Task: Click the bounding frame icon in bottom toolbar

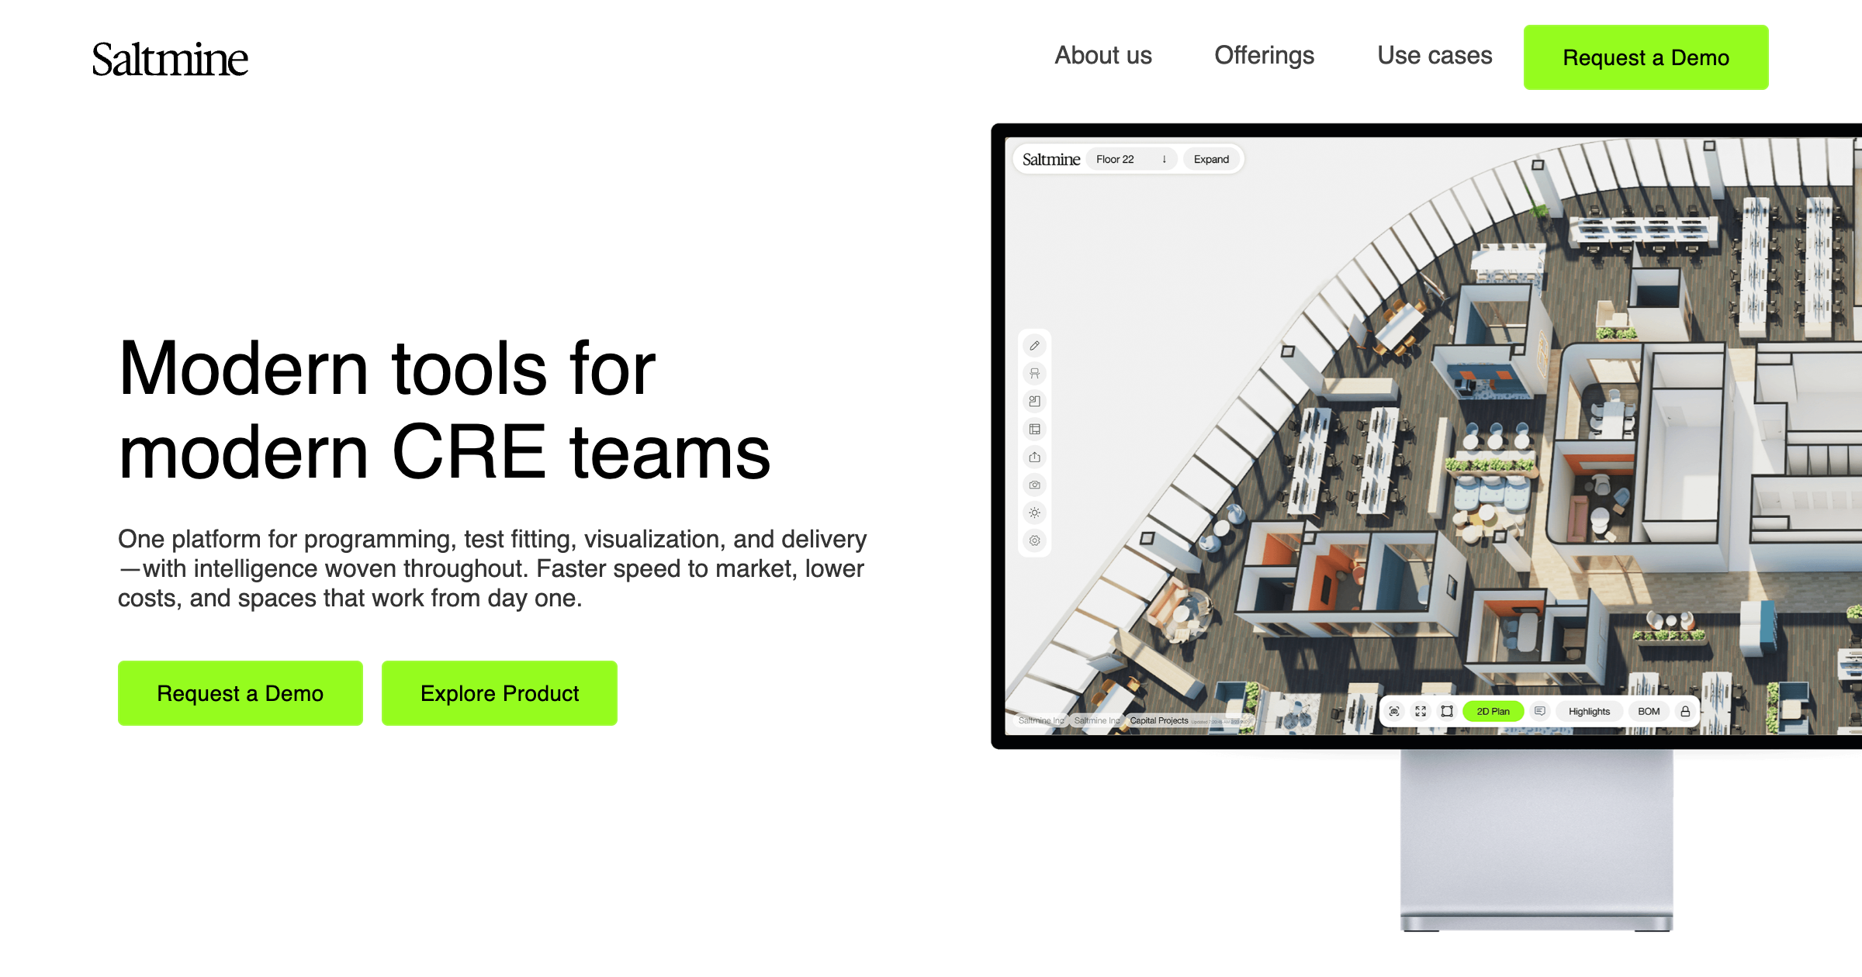Action: 1447,711
